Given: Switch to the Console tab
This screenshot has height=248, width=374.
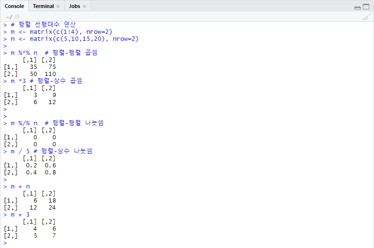Looking at the screenshot, I should click(14, 6).
